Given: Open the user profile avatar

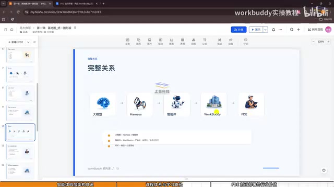Looking at the screenshot, I should pos(328,30).
